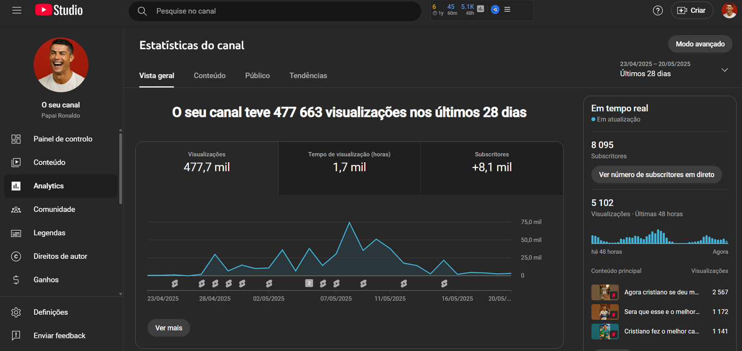This screenshot has width=742, height=351.
Task: Click the 'Conteúdo principal' column label
Action: [x=616, y=271]
